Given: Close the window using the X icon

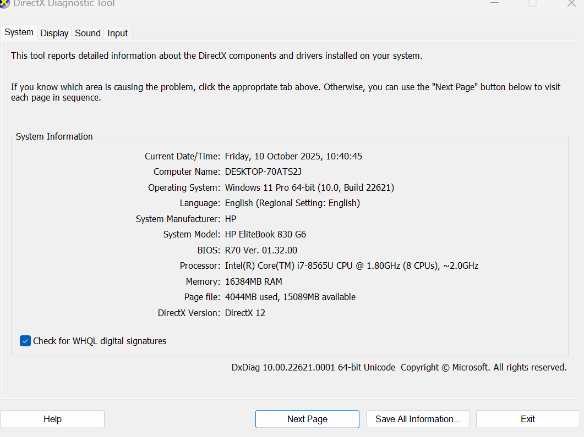Looking at the screenshot, I should [571, 3].
